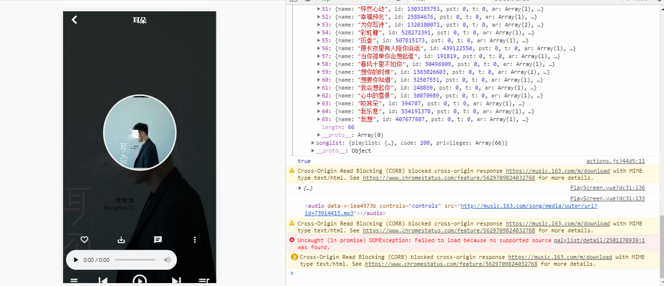Viewport: 664px width, 286px height.
Task: Open the playlist queue icon at bottom right
Action: (205, 281)
